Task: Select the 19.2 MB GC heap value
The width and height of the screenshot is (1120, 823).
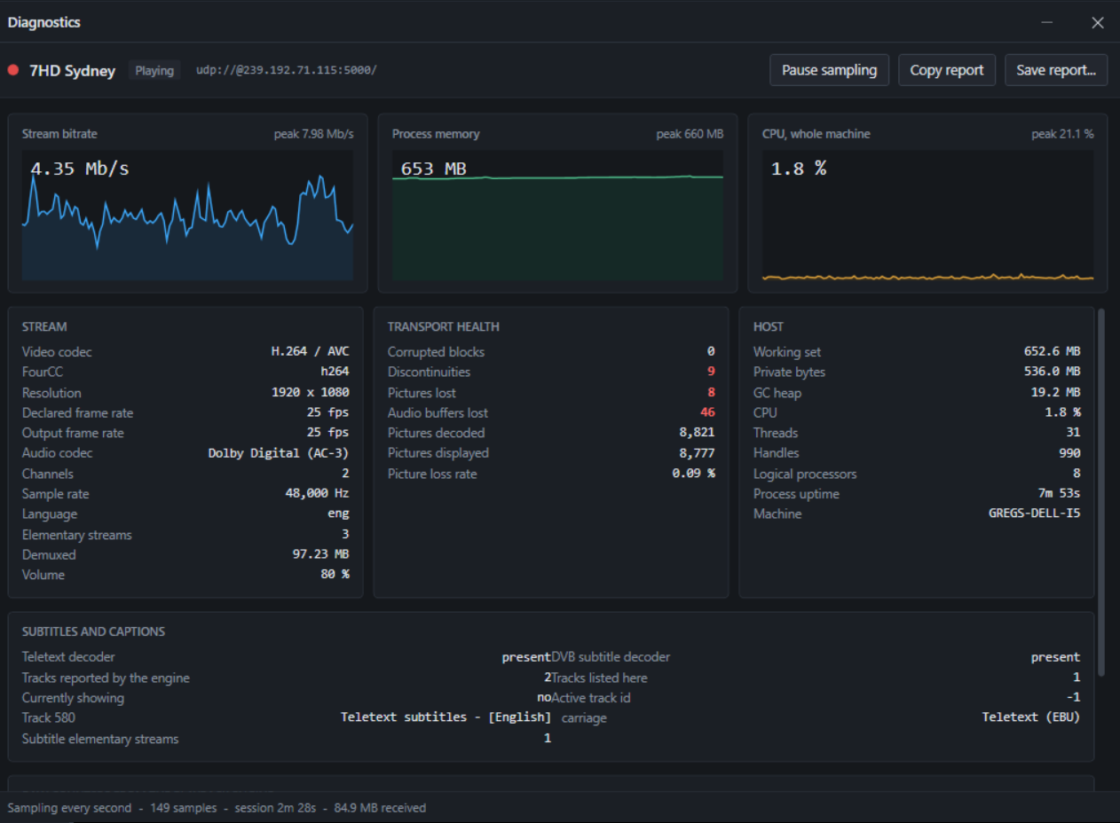Action: (1055, 393)
